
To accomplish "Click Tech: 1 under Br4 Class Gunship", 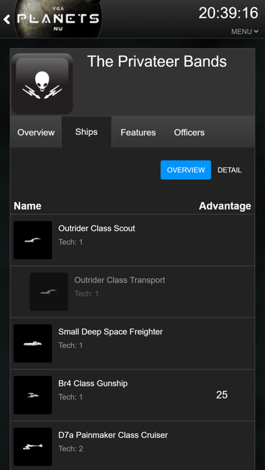I will coord(70,397).
